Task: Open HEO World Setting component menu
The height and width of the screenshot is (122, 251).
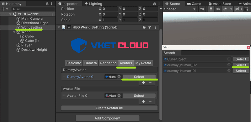Action: tap(155, 27)
